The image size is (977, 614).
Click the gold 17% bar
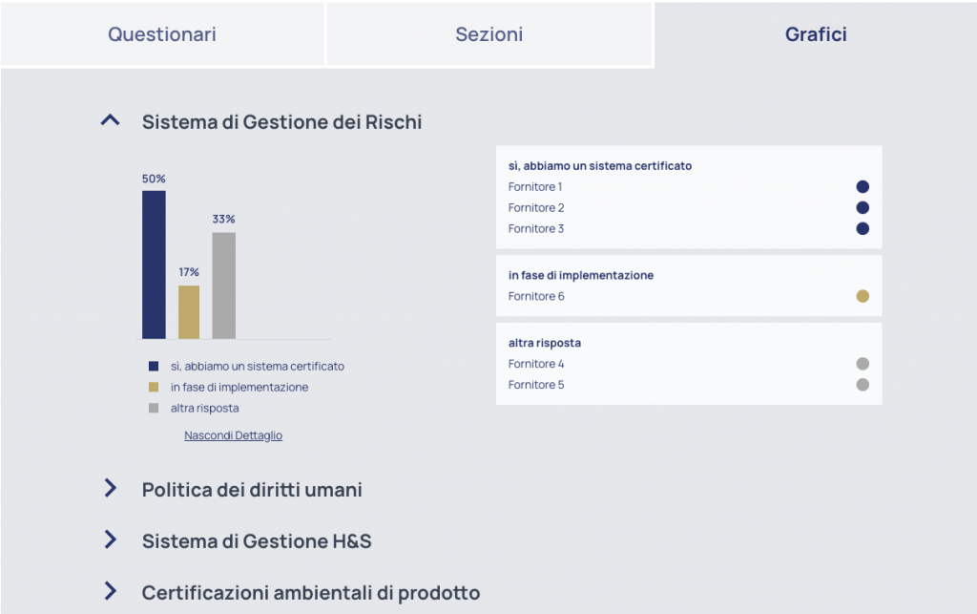click(189, 312)
